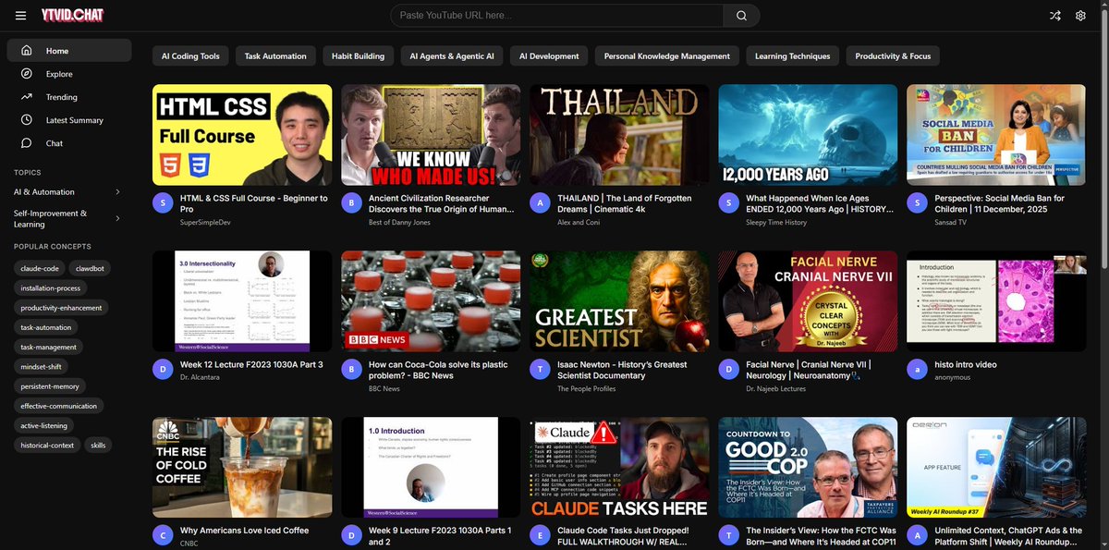Open Explore in sidebar
Image resolution: width=1109 pixels, height=550 pixels.
68,74
